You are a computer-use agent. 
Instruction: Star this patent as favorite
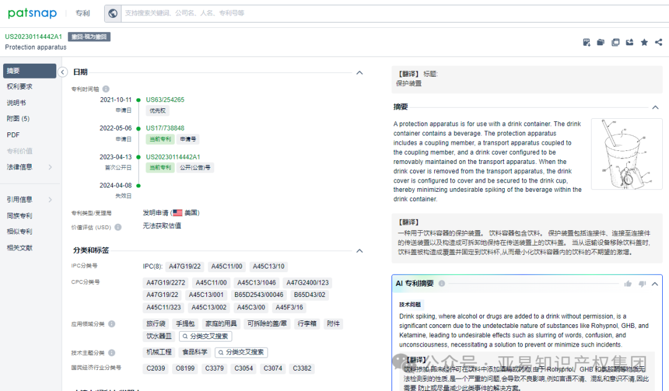pyautogui.click(x=644, y=42)
